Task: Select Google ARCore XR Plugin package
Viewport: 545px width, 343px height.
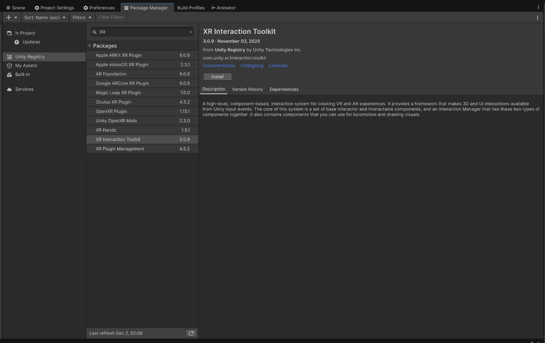Action: click(x=142, y=83)
